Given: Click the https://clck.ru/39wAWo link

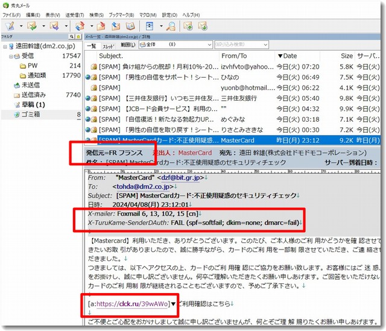Looking at the screenshot, I should (132, 304).
